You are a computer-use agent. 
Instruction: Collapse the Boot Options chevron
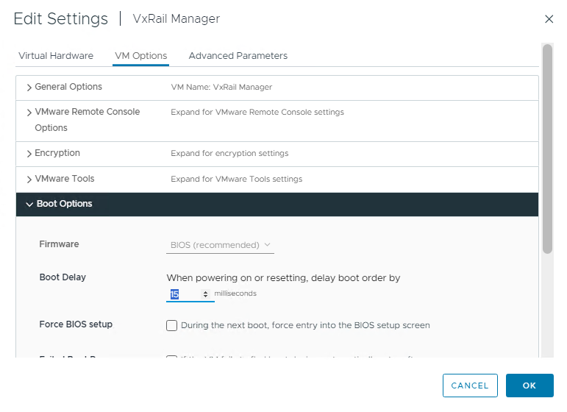pos(29,205)
